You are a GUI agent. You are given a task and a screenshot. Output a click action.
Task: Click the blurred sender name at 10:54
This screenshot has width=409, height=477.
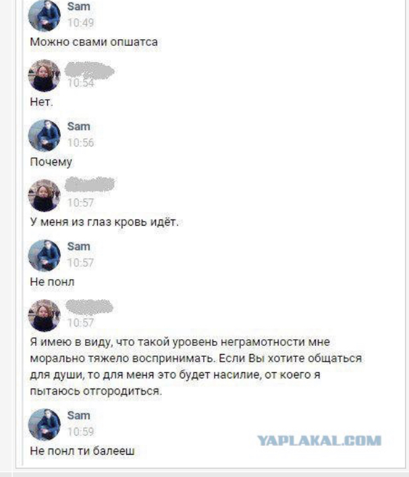pos(90,70)
